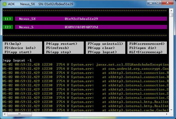The width and height of the screenshot is (176, 119).
Task: Click the vertical scrollbar down arrow
Action: [x=171, y=110]
